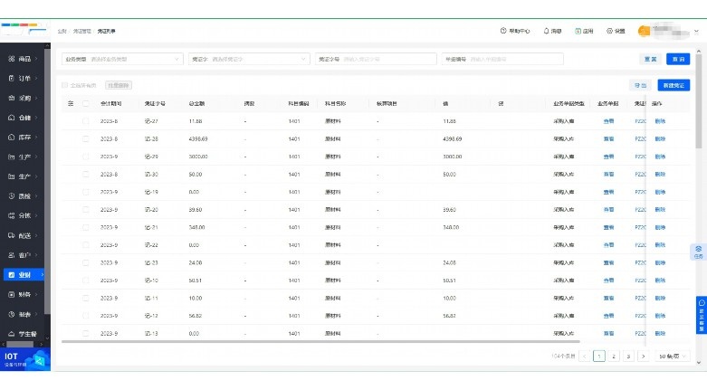Click the 学生餐 sidebar icon
The image size is (707, 390).
[x=12, y=334]
